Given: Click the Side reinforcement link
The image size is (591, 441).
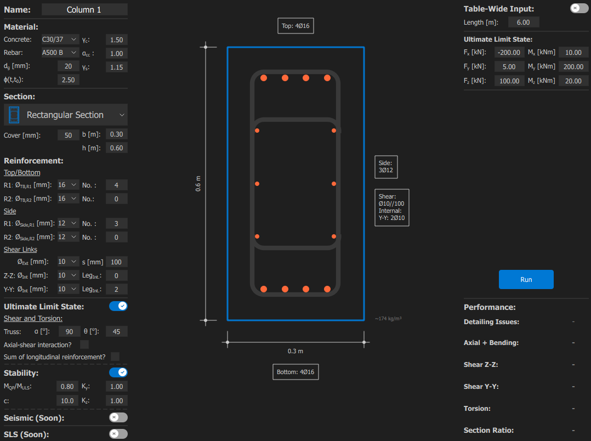Looking at the screenshot, I should point(10,211).
